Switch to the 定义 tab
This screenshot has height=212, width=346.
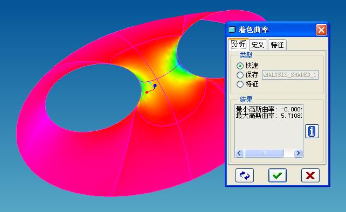point(258,45)
